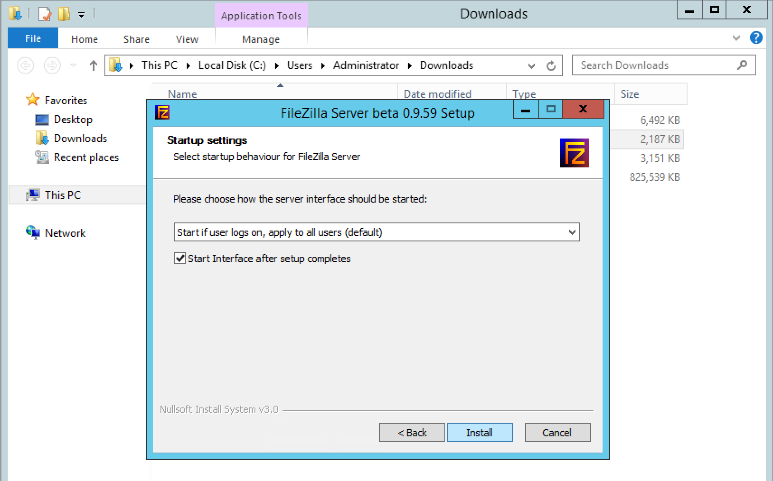Select Network in the navigation pane
Image resolution: width=773 pixels, height=481 pixels.
tap(65, 233)
